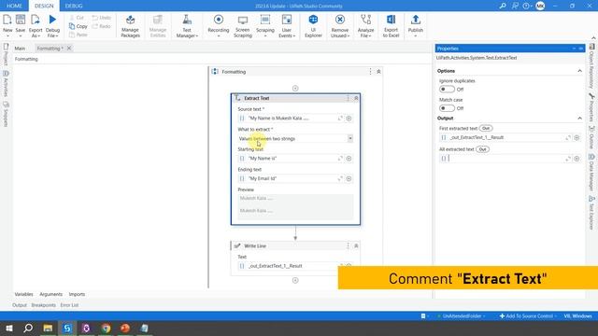Launch UI Explorer
This screenshot has height=336, width=598.
coord(313,26)
